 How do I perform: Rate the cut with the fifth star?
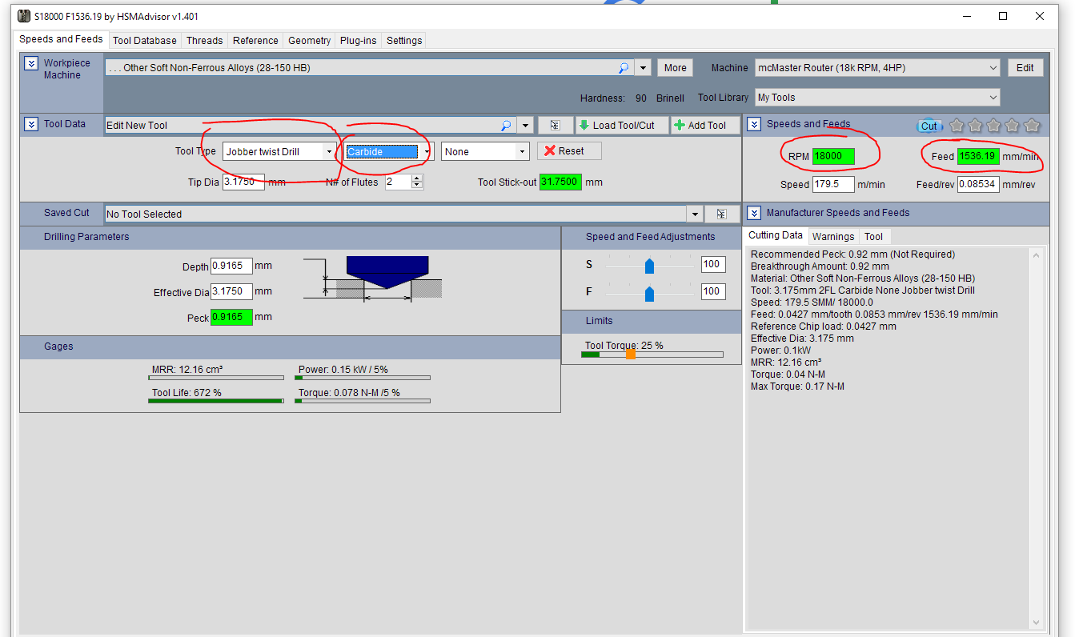[1032, 125]
